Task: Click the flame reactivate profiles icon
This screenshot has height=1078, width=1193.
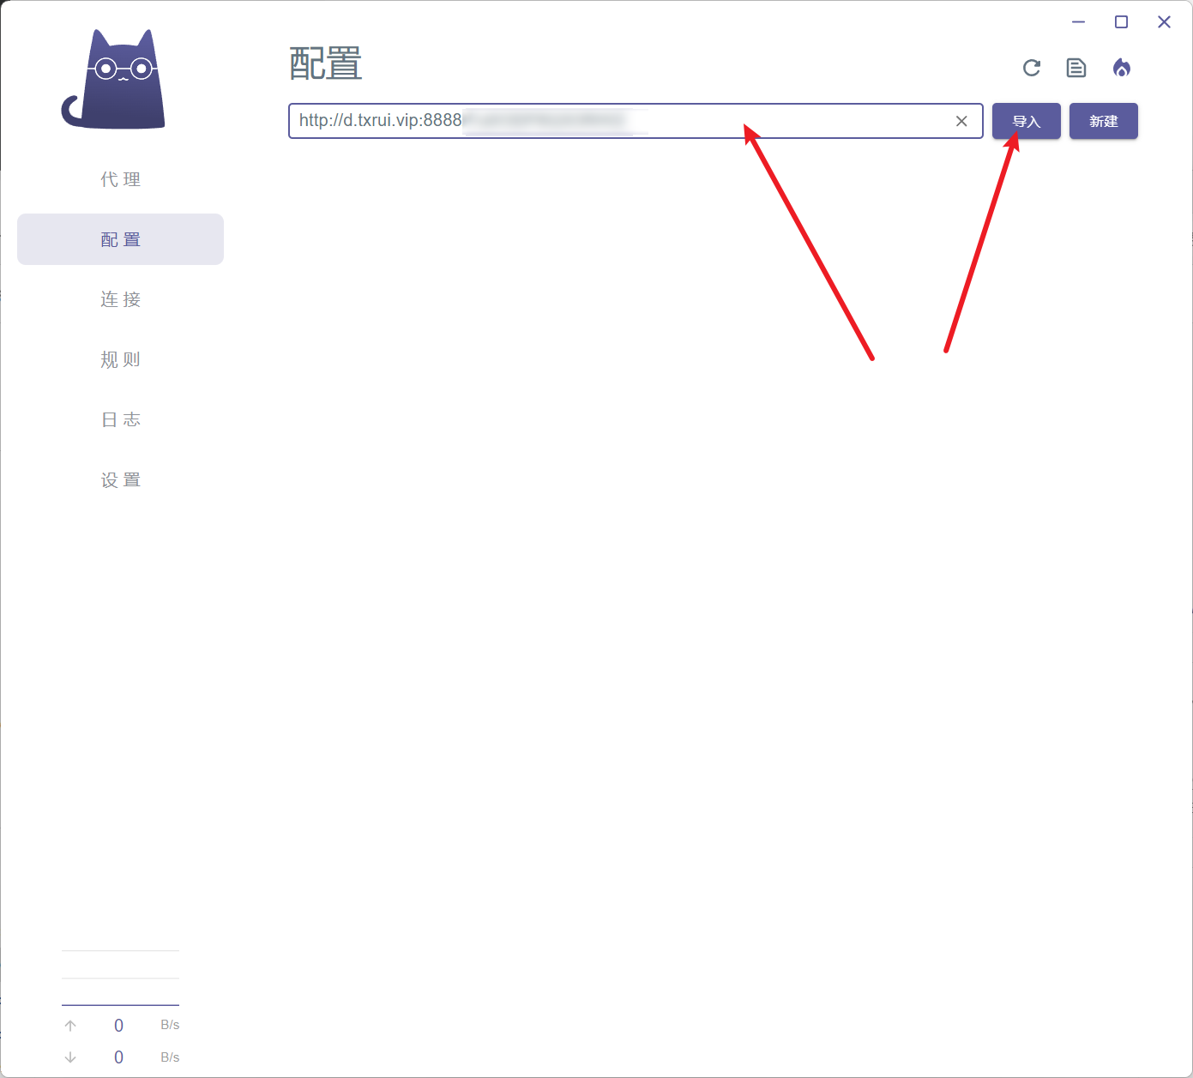Action: pyautogui.click(x=1121, y=68)
